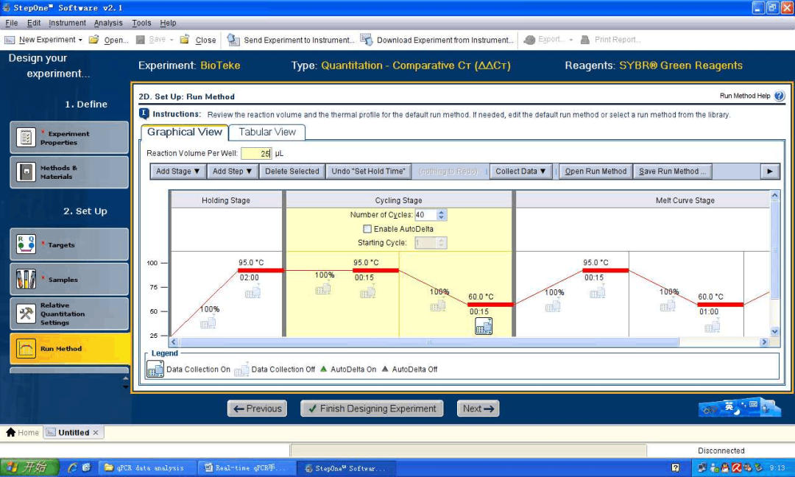The height and width of the screenshot is (477, 795).
Task: Click Download Experiment from Instrument icon
Action: point(366,40)
